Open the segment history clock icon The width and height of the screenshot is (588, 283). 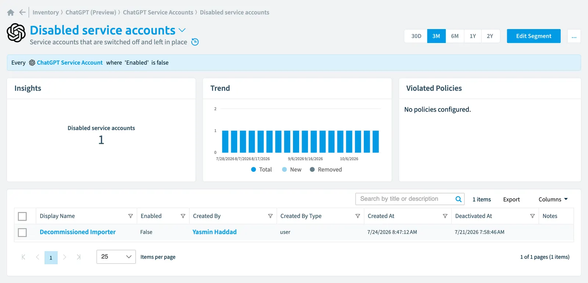[x=195, y=42]
